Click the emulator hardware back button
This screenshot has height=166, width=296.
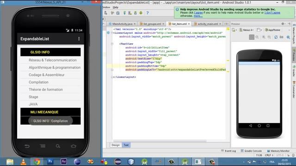[x=27, y=146]
